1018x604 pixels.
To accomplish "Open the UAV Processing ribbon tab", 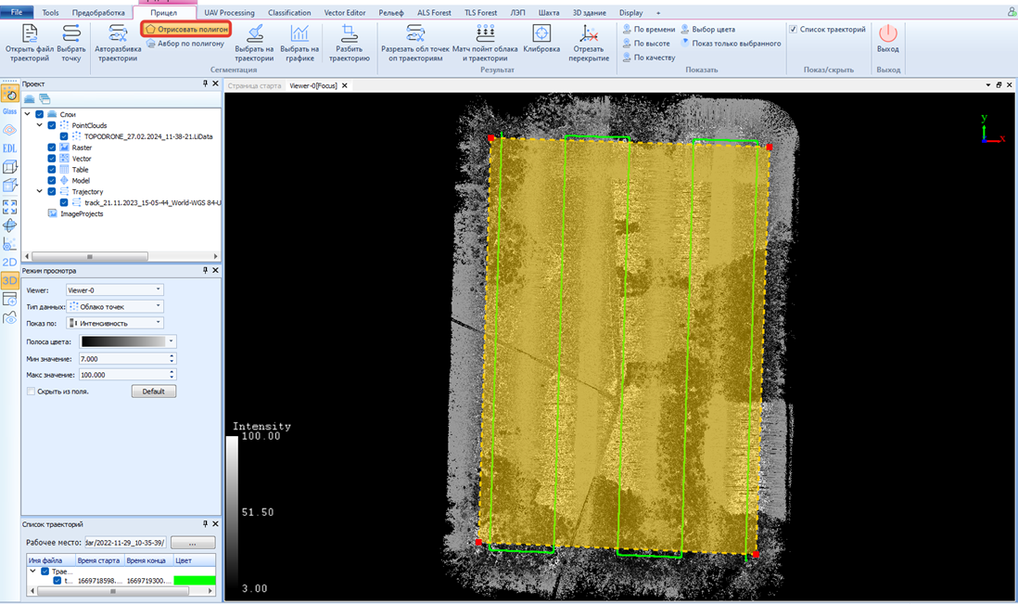I will (x=229, y=12).
